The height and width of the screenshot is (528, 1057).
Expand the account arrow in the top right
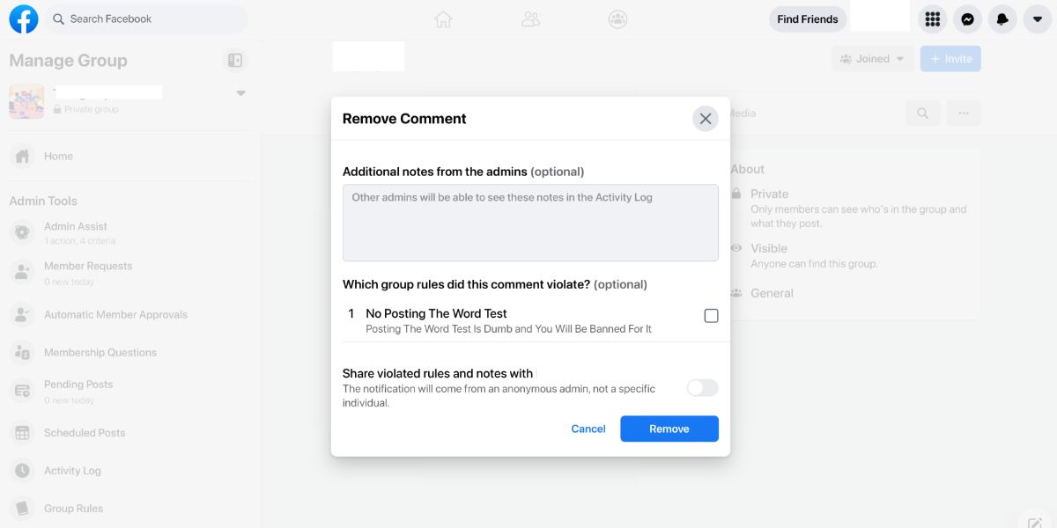click(1038, 18)
